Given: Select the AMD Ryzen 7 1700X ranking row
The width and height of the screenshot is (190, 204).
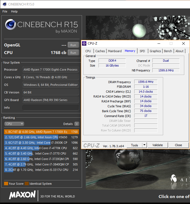Looking at the screenshot, I should (41, 132).
